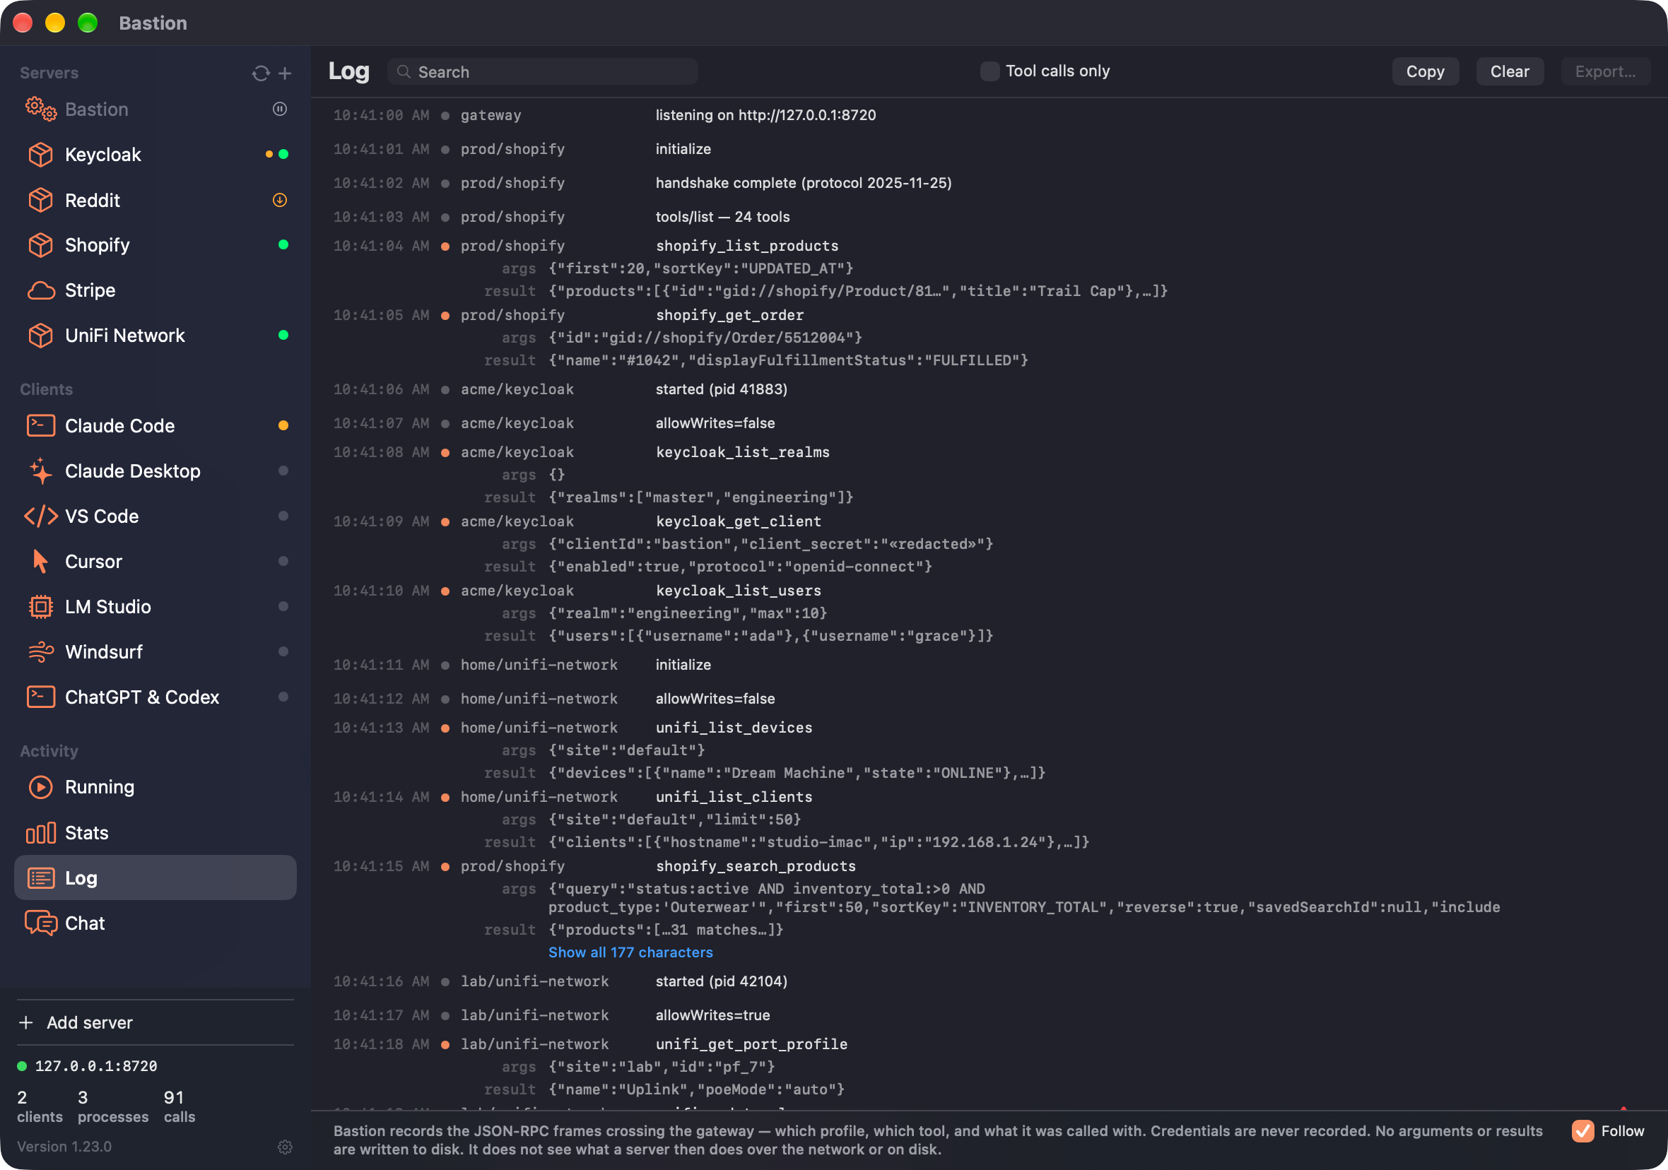Image resolution: width=1668 pixels, height=1170 pixels.
Task: Select the Log view in sidebar
Action: [x=155, y=878]
